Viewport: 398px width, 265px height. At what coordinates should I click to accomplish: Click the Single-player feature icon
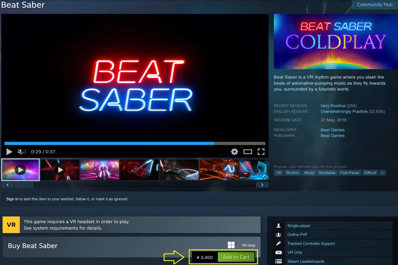click(279, 226)
